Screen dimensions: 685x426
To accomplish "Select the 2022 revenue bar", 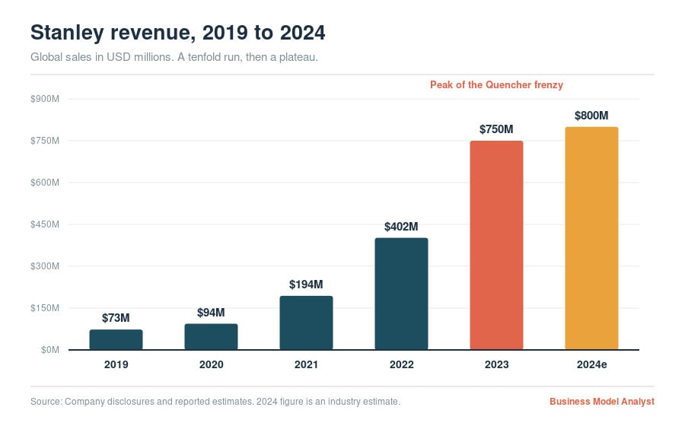I will click(x=401, y=294).
